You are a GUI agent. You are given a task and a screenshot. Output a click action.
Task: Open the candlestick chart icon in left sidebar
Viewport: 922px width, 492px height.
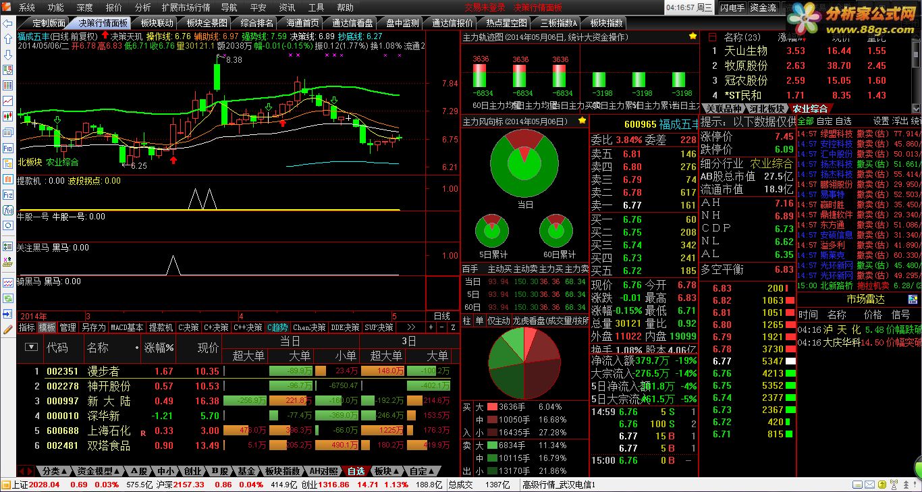click(x=7, y=117)
